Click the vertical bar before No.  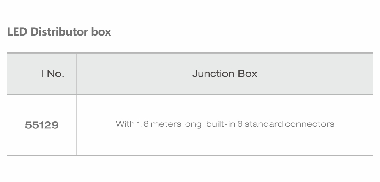[x=43, y=73]
